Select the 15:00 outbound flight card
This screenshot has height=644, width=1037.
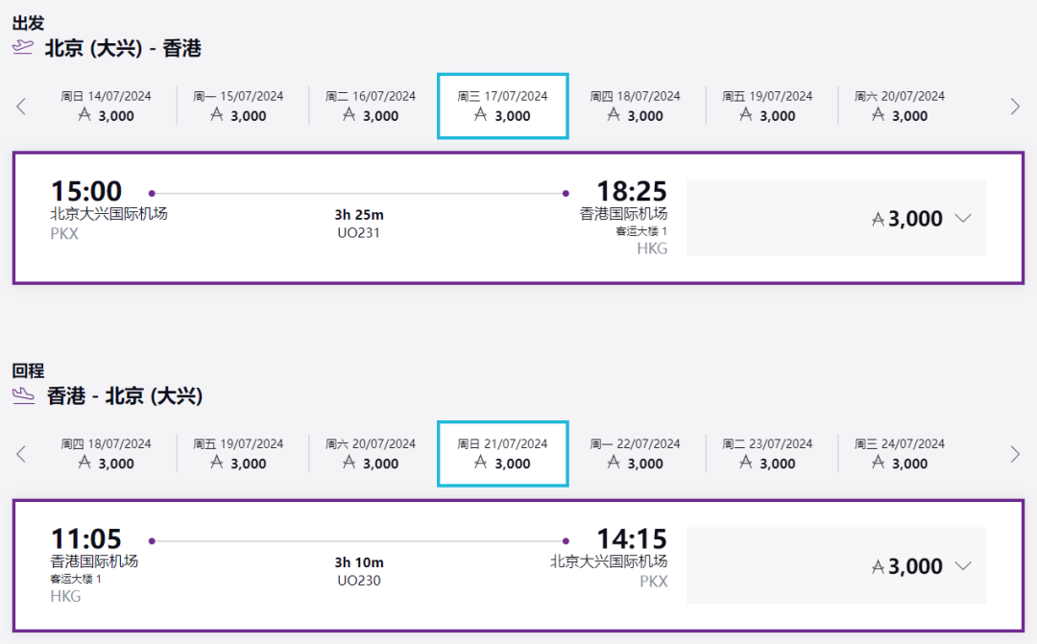357,218
